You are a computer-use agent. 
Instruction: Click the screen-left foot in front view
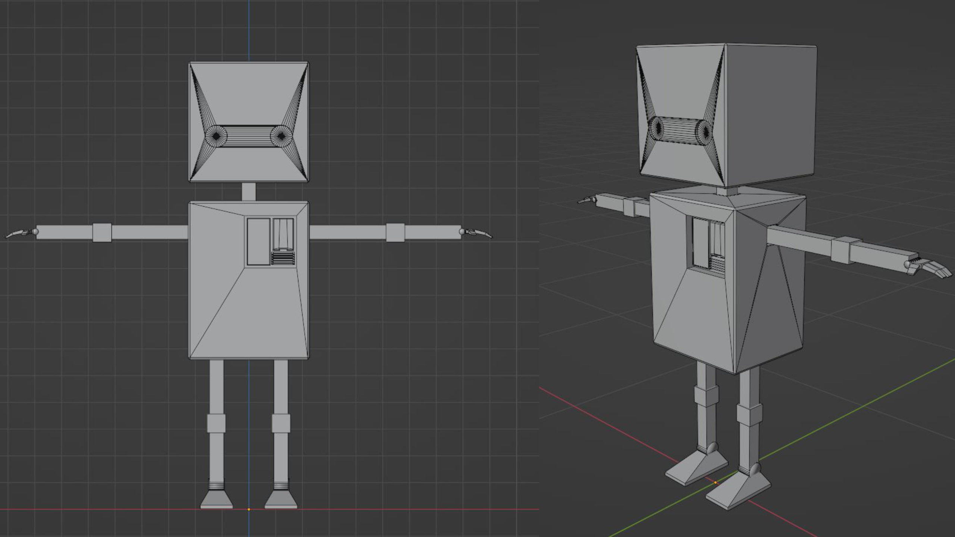[216, 500]
